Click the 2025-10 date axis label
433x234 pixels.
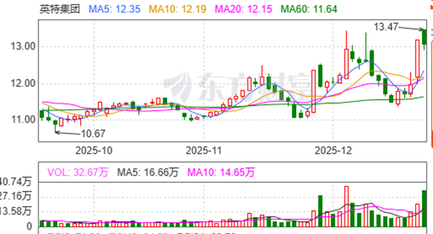(94, 150)
